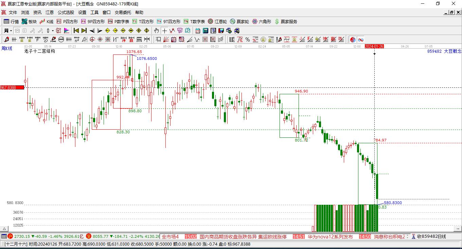Click the 深 Shenzhen index icon

click(88, 236)
